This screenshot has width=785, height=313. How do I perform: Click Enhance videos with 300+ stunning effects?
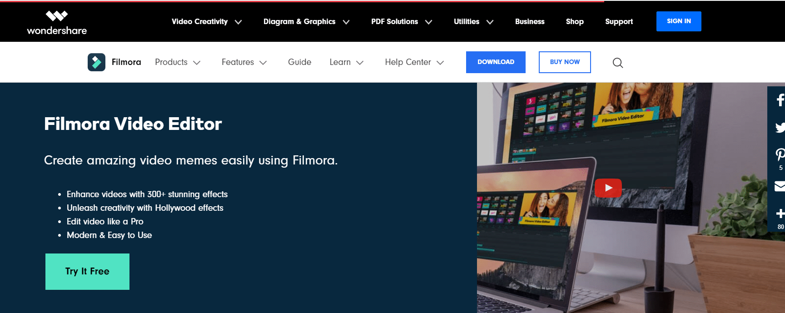[x=147, y=194]
